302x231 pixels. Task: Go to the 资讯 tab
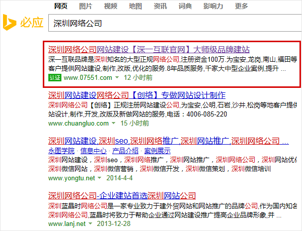point(160,6)
